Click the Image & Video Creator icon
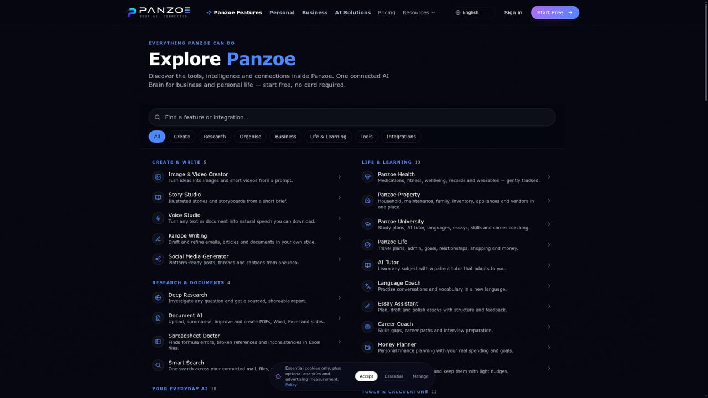Viewport: 708px width, 398px height. click(158, 177)
